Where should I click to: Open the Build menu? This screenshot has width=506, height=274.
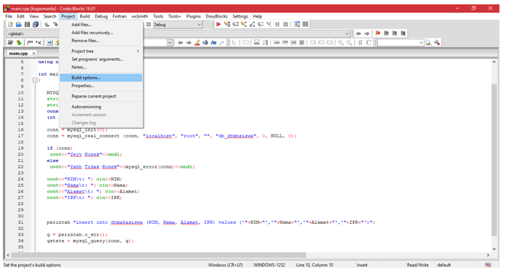click(x=84, y=16)
